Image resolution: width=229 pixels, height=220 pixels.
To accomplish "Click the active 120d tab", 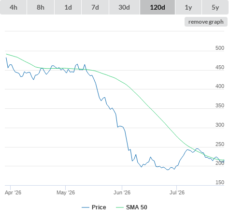I will coord(157,7).
